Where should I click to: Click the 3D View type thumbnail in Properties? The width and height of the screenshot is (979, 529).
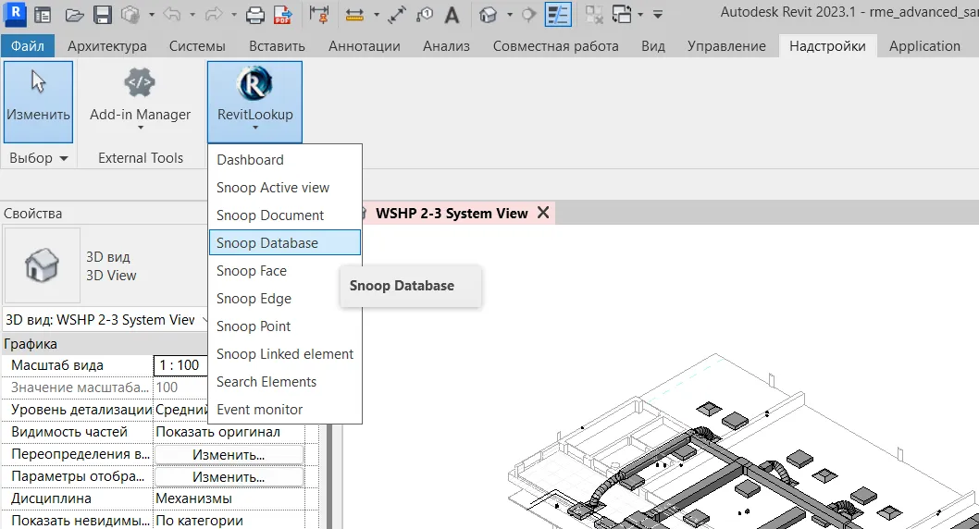pos(42,265)
